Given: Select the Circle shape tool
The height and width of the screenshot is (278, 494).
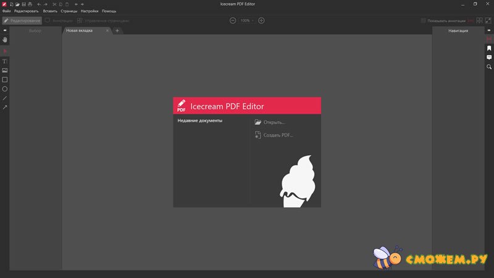Looking at the screenshot, I should pyautogui.click(x=5, y=89).
